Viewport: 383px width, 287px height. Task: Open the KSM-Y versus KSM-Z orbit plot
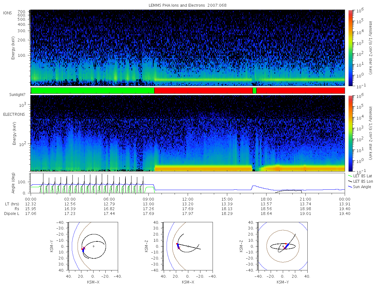pos(283,246)
